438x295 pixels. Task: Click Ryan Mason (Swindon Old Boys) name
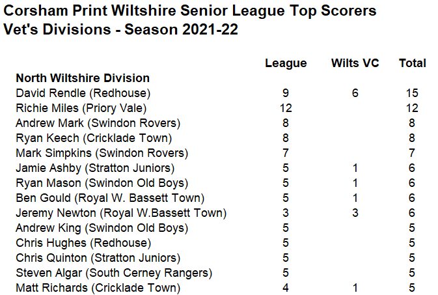tap(102, 183)
